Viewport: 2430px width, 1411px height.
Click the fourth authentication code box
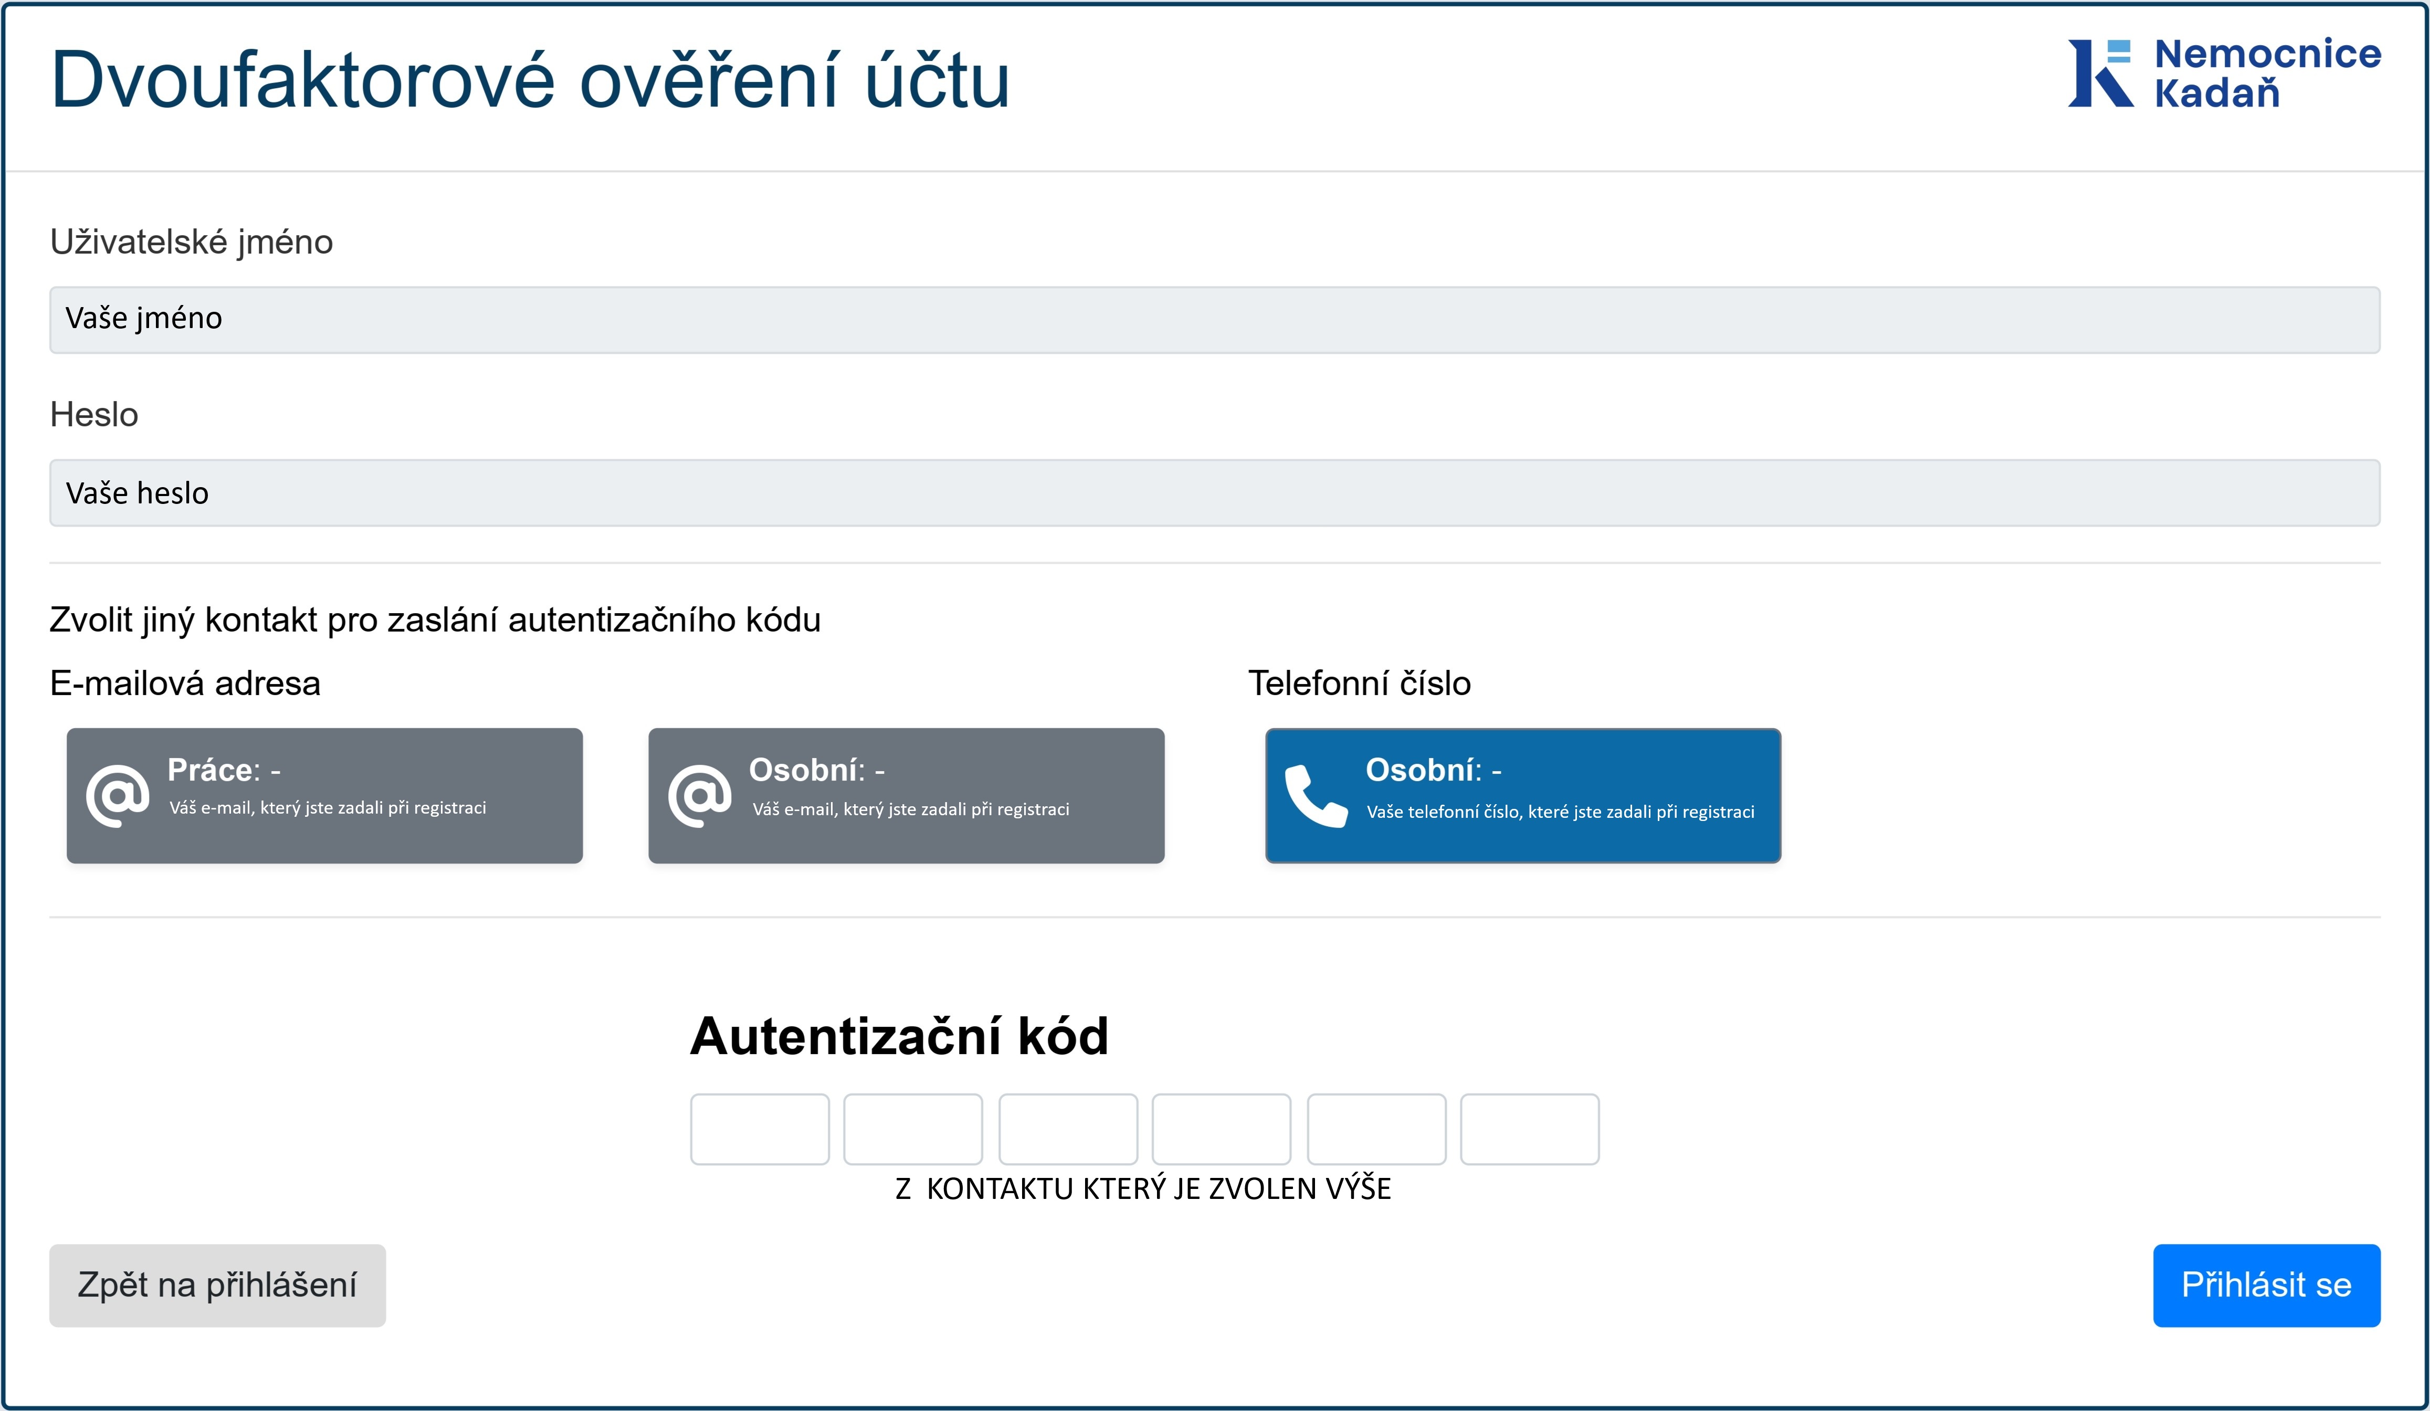click(x=1222, y=1130)
